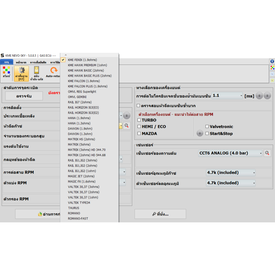Open the fuel type dropdown arrow
275x275 pixels.
[121, 115]
